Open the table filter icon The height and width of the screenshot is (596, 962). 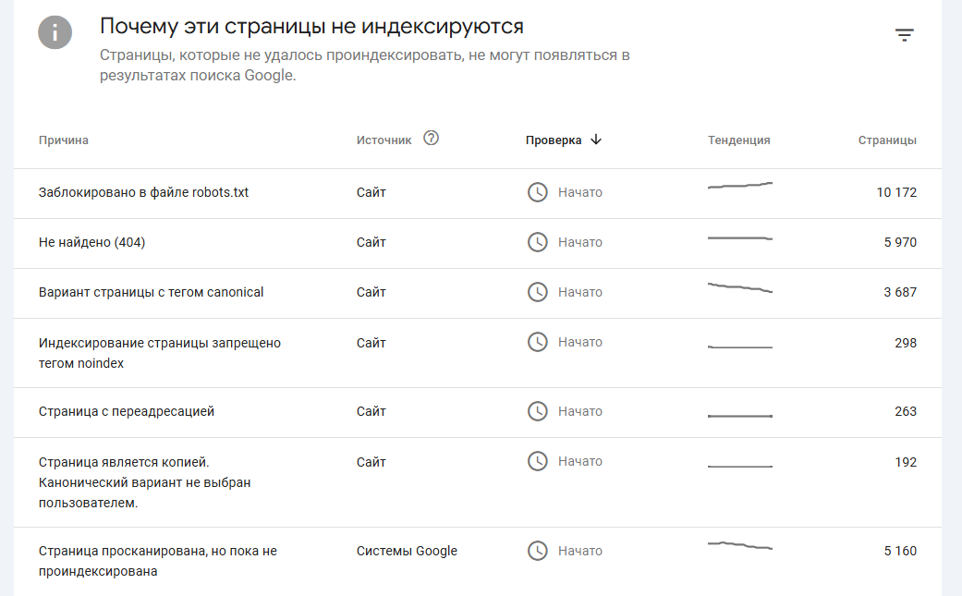(904, 35)
